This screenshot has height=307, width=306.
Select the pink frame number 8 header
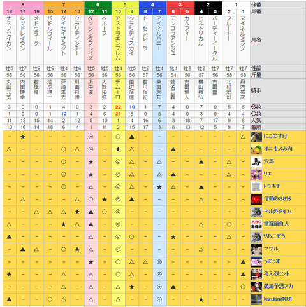pos(23,4)
